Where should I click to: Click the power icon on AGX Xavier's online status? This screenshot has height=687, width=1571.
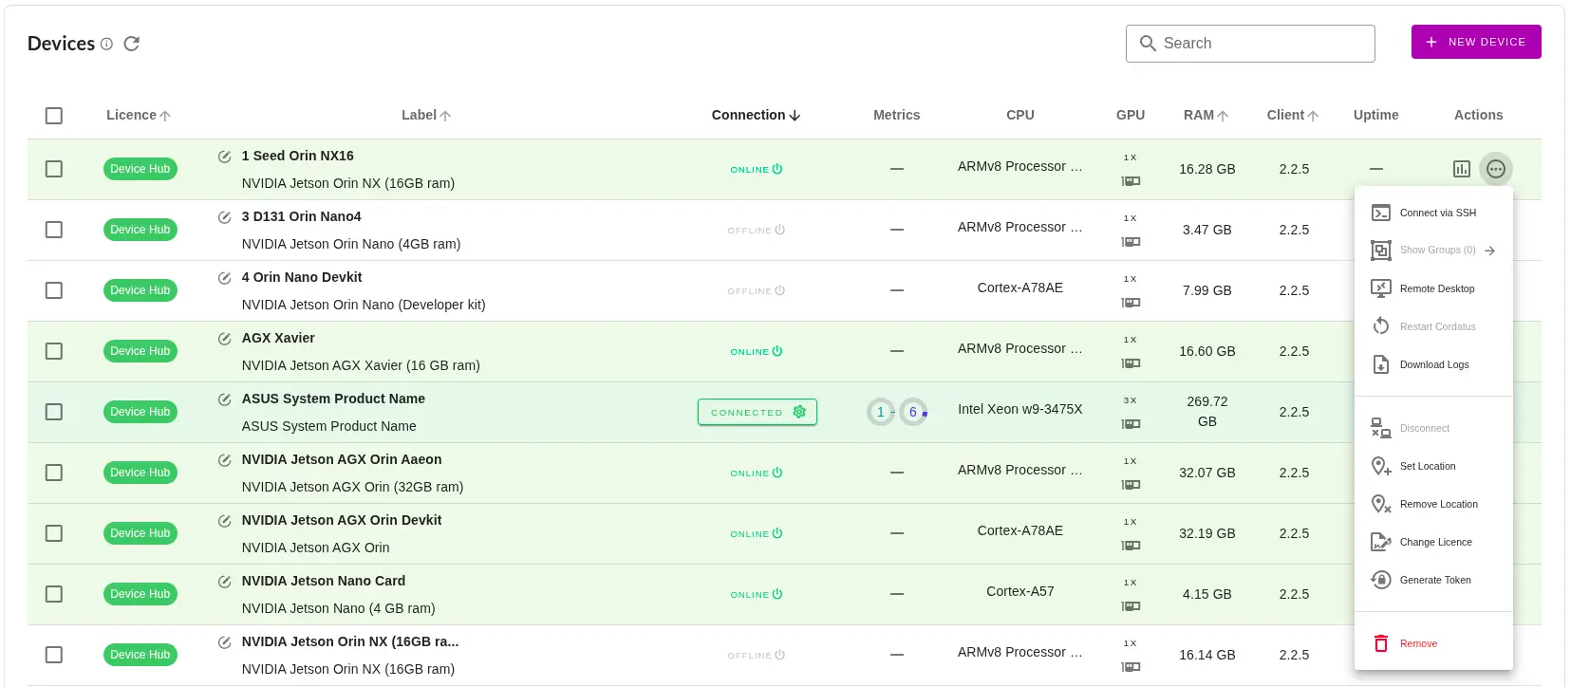[777, 351]
